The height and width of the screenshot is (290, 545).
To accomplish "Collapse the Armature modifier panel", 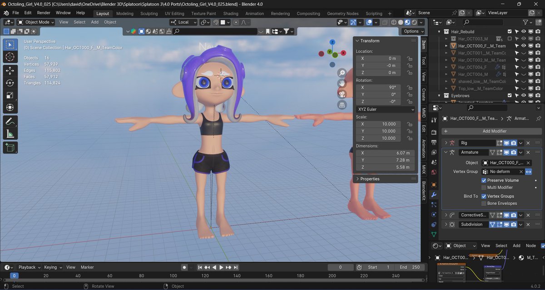I will pyautogui.click(x=446, y=152).
